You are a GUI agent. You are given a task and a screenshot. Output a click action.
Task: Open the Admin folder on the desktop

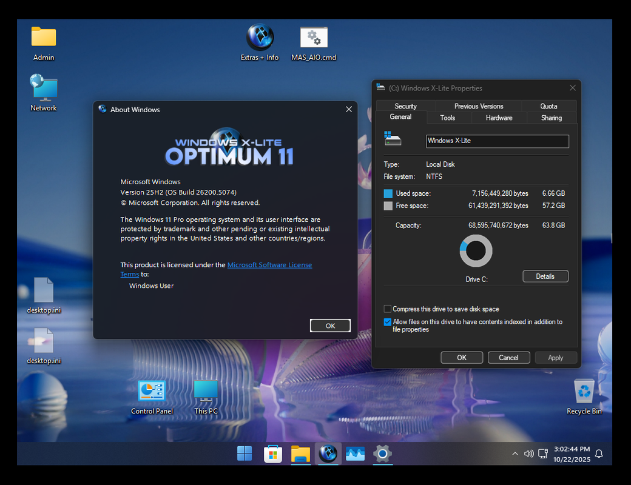point(44,44)
